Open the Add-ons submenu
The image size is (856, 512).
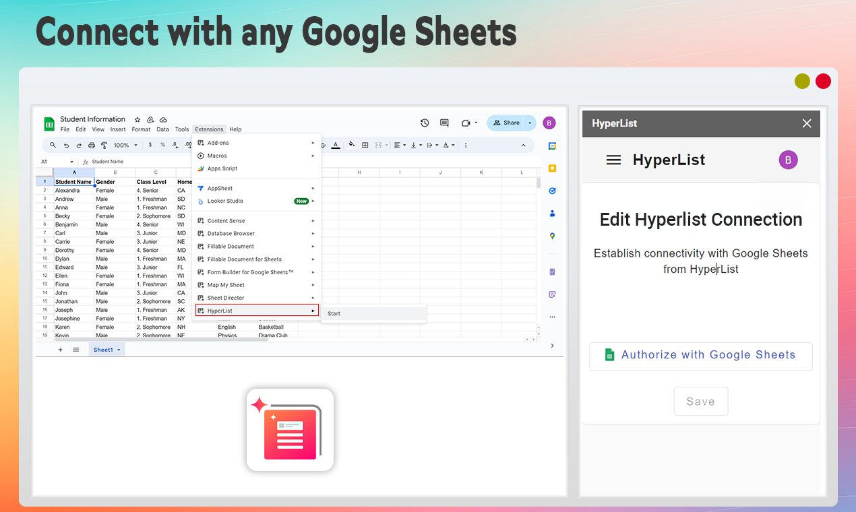tap(256, 143)
